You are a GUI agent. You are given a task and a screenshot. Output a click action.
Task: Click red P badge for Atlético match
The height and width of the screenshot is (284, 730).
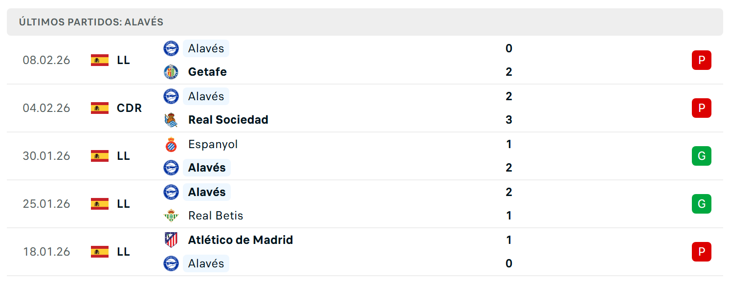[702, 252]
